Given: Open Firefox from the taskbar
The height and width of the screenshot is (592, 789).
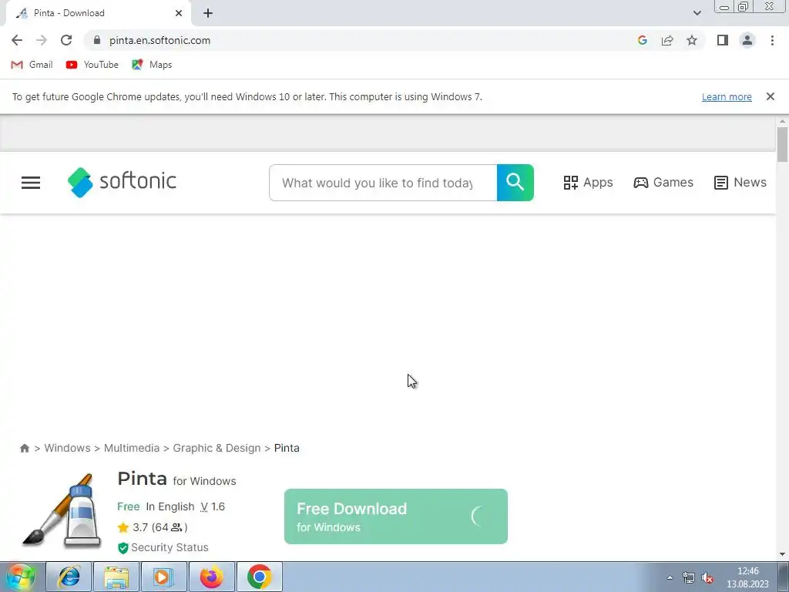Looking at the screenshot, I should pos(211,577).
